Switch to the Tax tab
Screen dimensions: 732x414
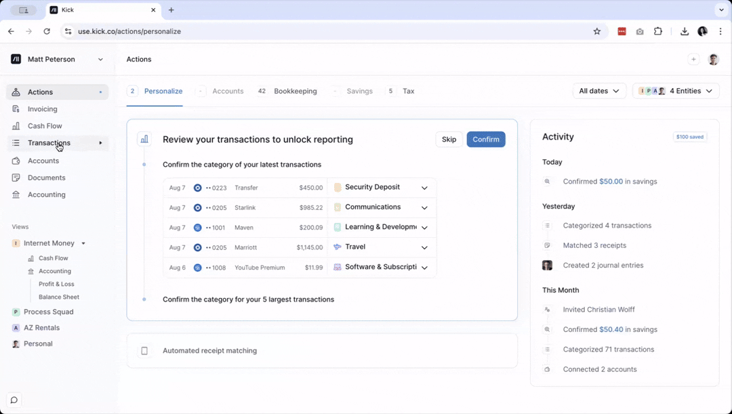click(x=408, y=91)
